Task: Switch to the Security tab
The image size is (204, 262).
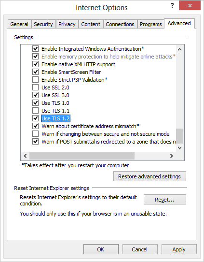Action: (43, 24)
